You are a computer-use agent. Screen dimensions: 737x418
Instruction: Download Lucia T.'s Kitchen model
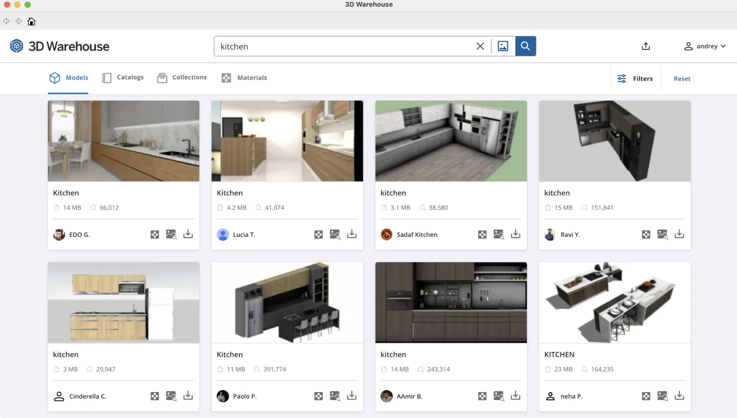pos(352,234)
